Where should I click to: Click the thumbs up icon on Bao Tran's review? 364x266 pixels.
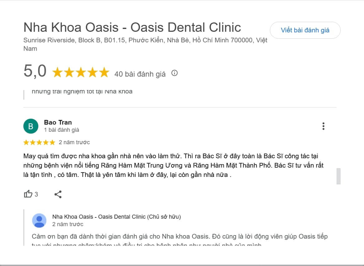(28, 194)
